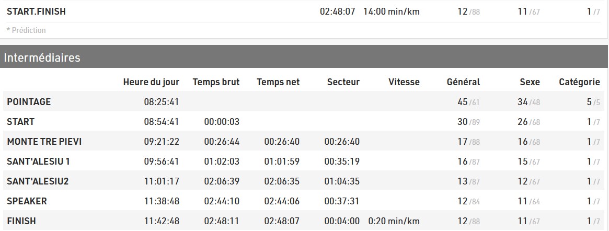
Task: Select the POINTAGE checkpoint row
Action: pyautogui.click(x=29, y=102)
